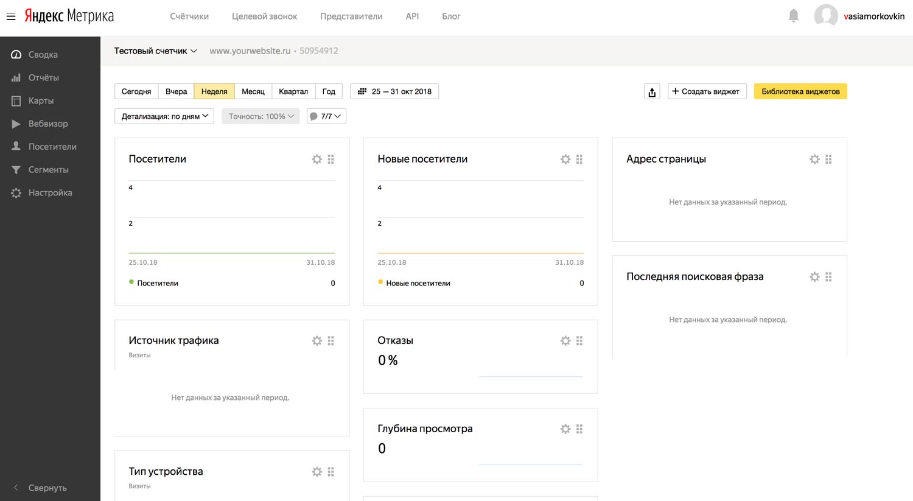The image size is (913, 501).
Task: Expand the Тестовый счетчик counter dropdown
Action: pyautogui.click(x=156, y=51)
